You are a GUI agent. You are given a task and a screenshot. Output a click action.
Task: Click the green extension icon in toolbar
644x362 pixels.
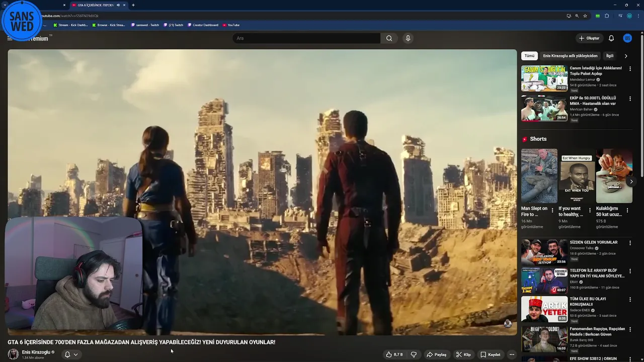pos(598,16)
